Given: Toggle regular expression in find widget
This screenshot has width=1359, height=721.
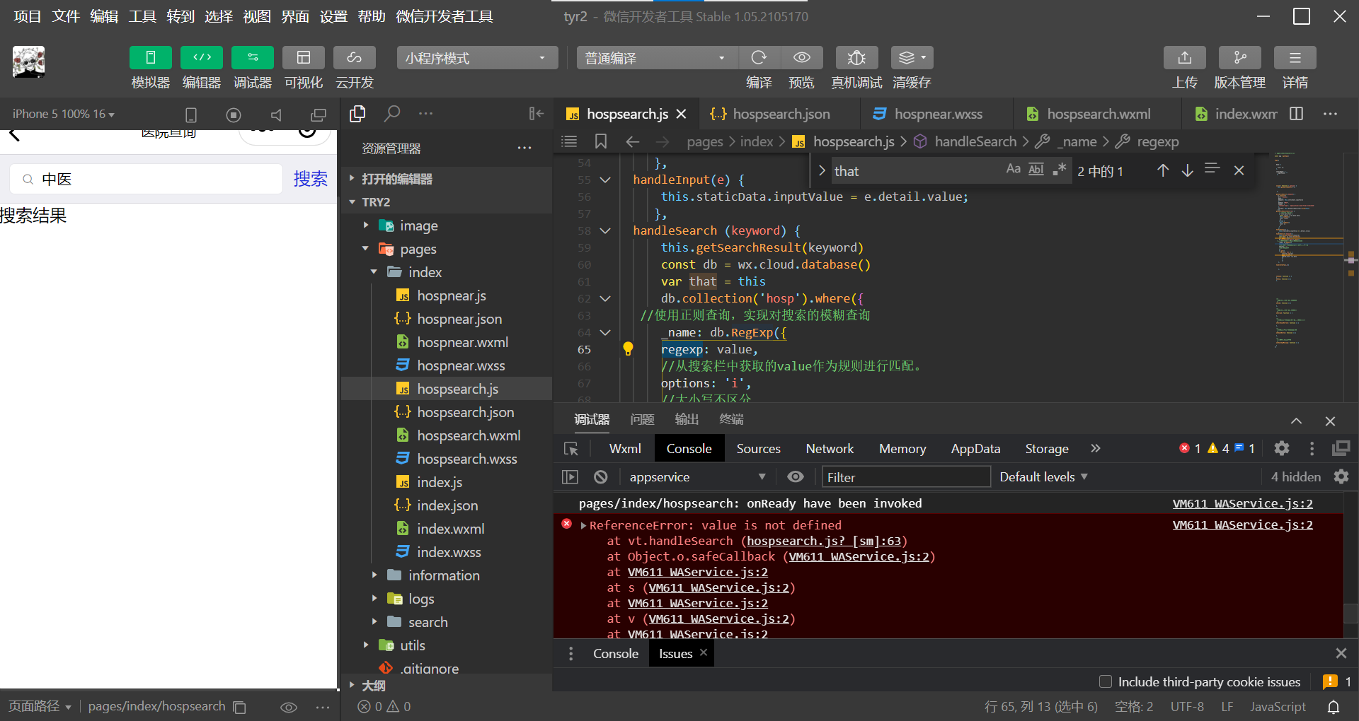Looking at the screenshot, I should [1059, 169].
